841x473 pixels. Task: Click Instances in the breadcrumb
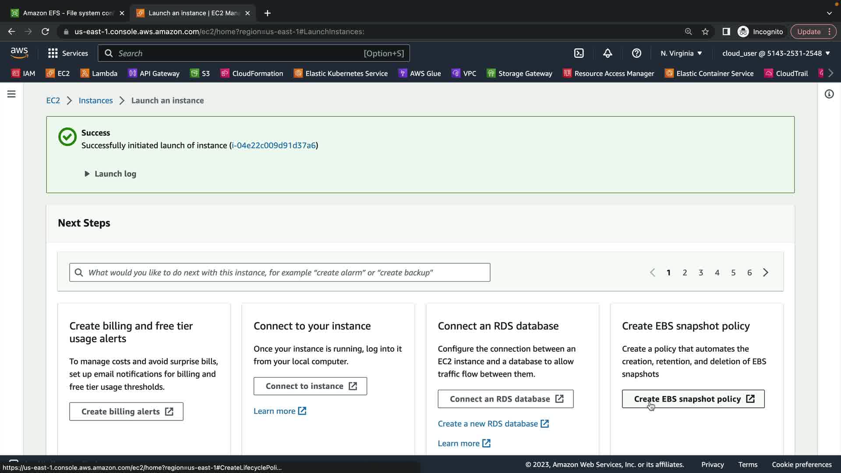click(95, 100)
